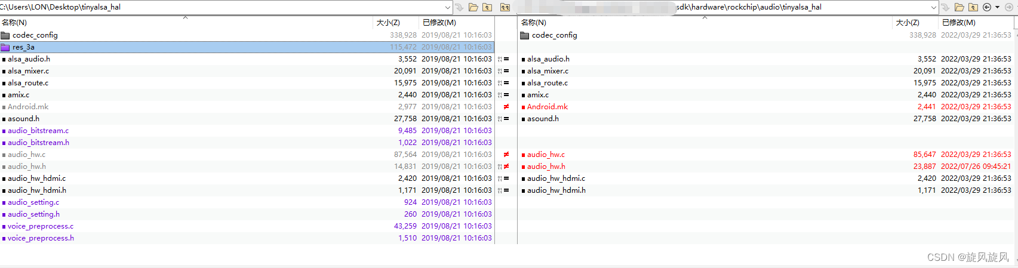This screenshot has width=1018, height=268.
Task: Click the equal icon for asound.h
Action: pos(506,119)
